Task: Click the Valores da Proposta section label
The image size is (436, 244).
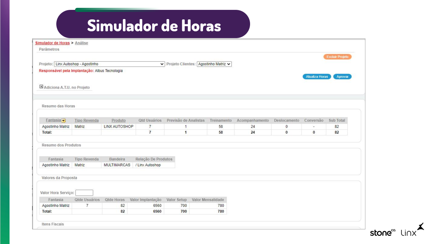Action: (59, 178)
